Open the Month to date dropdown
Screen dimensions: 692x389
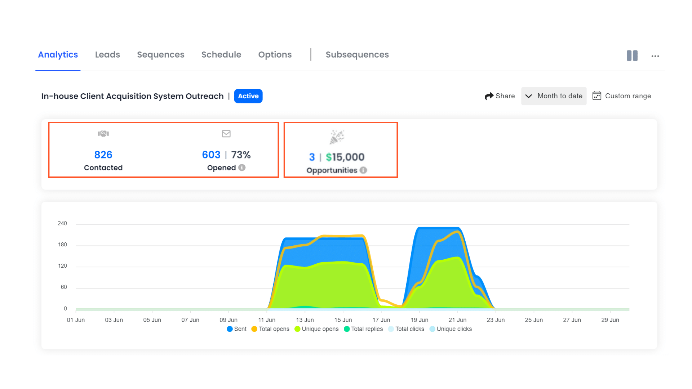(554, 96)
